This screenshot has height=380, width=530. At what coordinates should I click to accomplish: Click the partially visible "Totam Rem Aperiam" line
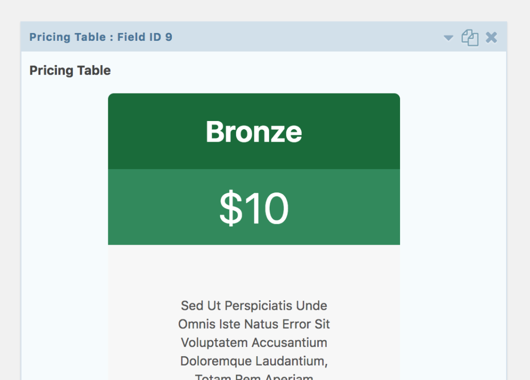pyautogui.click(x=254, y=376)
